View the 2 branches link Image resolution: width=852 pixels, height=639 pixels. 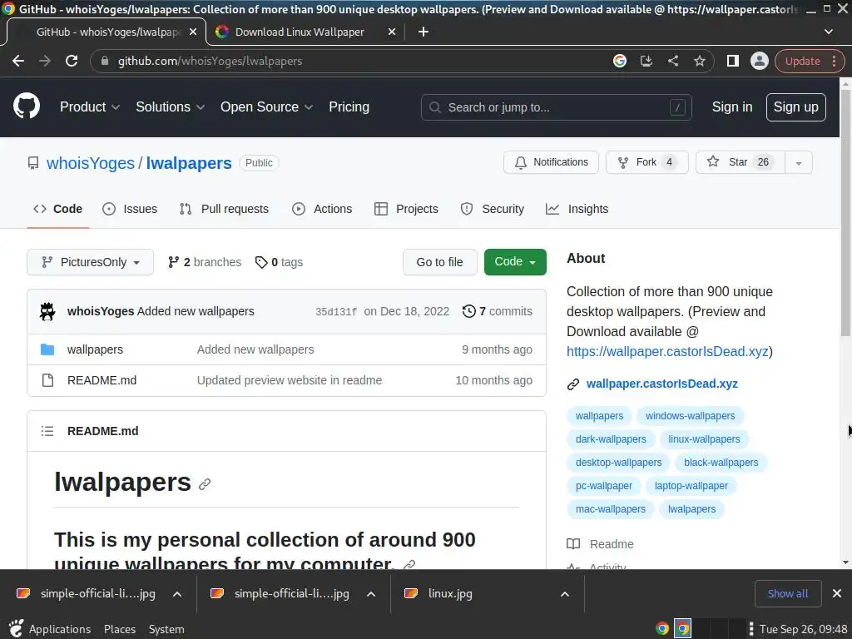pyautogui.click(x=205, y=262)
